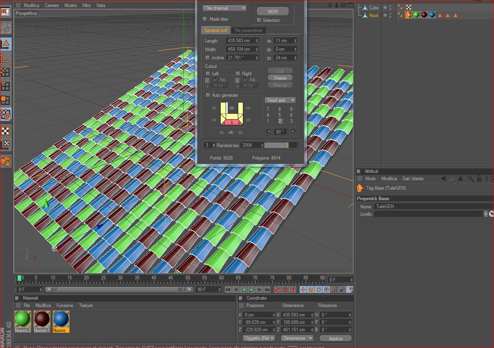Enable the Mask tiles checkbox
This screenshot has width=494, height=348.
coord(205,19)
